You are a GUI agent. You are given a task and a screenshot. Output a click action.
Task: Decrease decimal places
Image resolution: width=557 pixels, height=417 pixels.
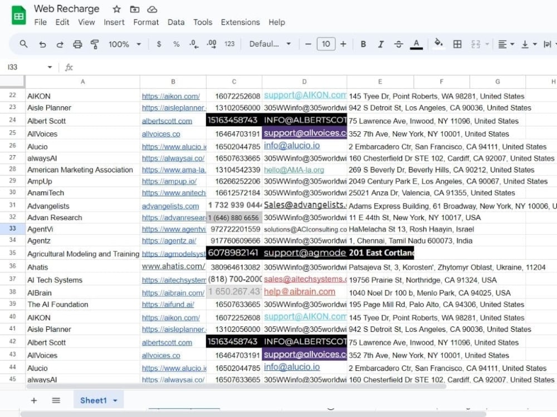click(194, 44)
